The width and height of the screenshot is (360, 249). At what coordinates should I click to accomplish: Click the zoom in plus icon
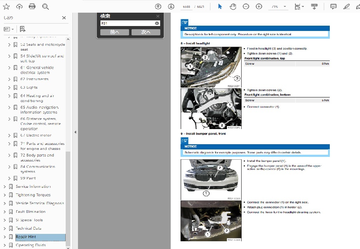point(259,6)
